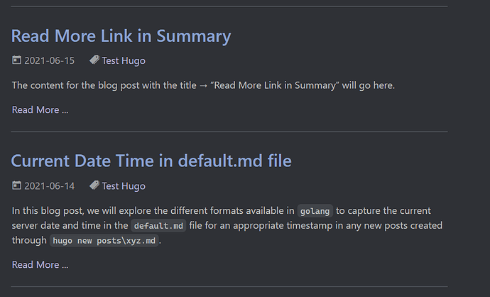Follow Read More link of the first post
Screen dimensions: 490x297
pos(40,110)
